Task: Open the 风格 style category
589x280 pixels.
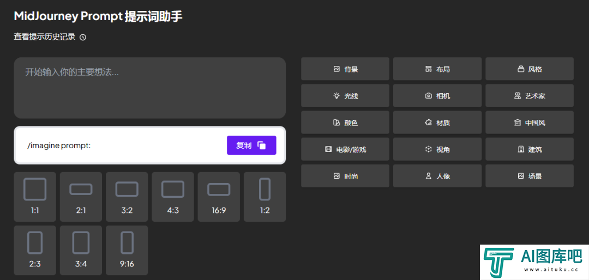Action: pos(530,69)
